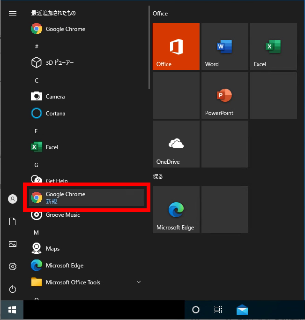Open Groove Music app
305x320 pixels.
click(87, 215)
